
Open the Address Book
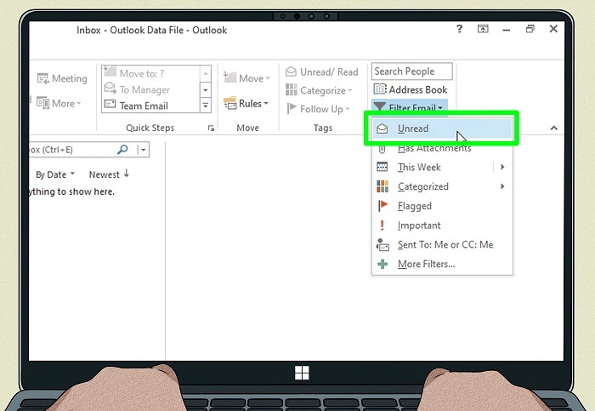411,89
